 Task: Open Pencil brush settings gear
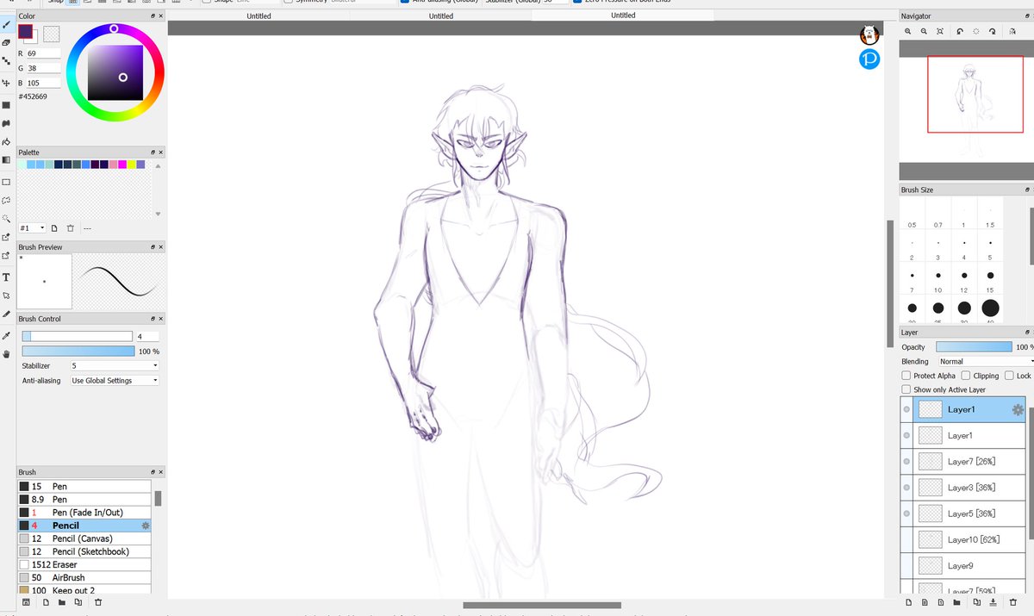[x=146, y=526]
